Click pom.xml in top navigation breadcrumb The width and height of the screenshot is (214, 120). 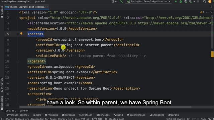[40, 1]
